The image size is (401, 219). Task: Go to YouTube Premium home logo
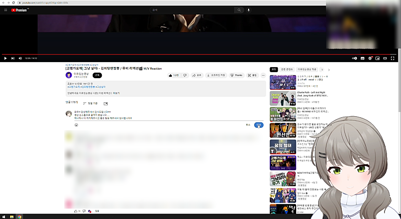20,10
